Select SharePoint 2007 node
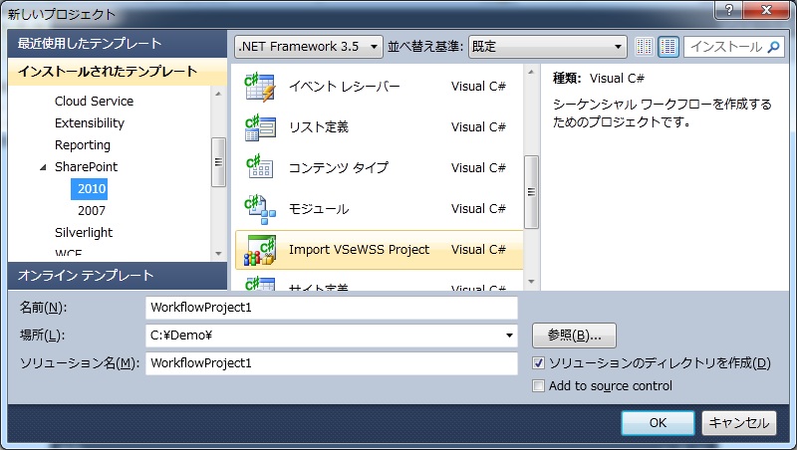797x450 pixels. pyautogui.click(x=92, y=210)
